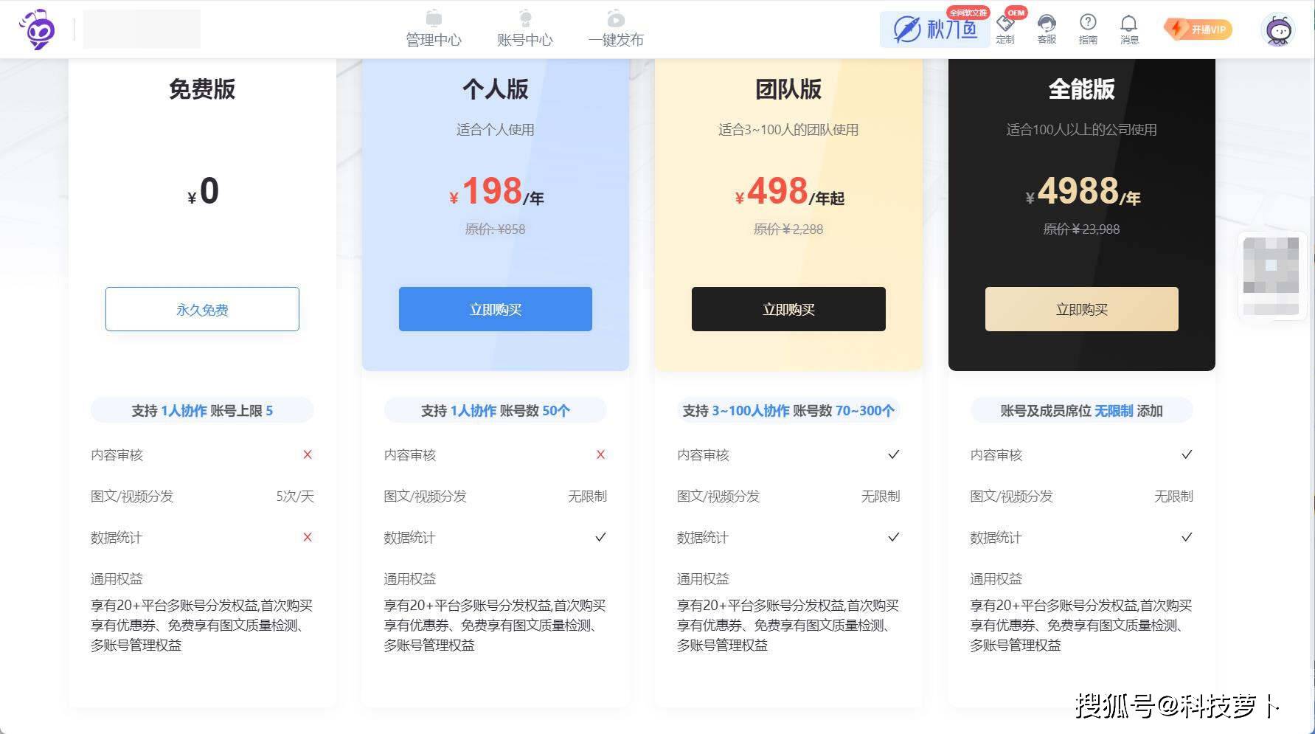Click the 开通VIP badge
The image size is (1315, 734).
coord(1198,30)
